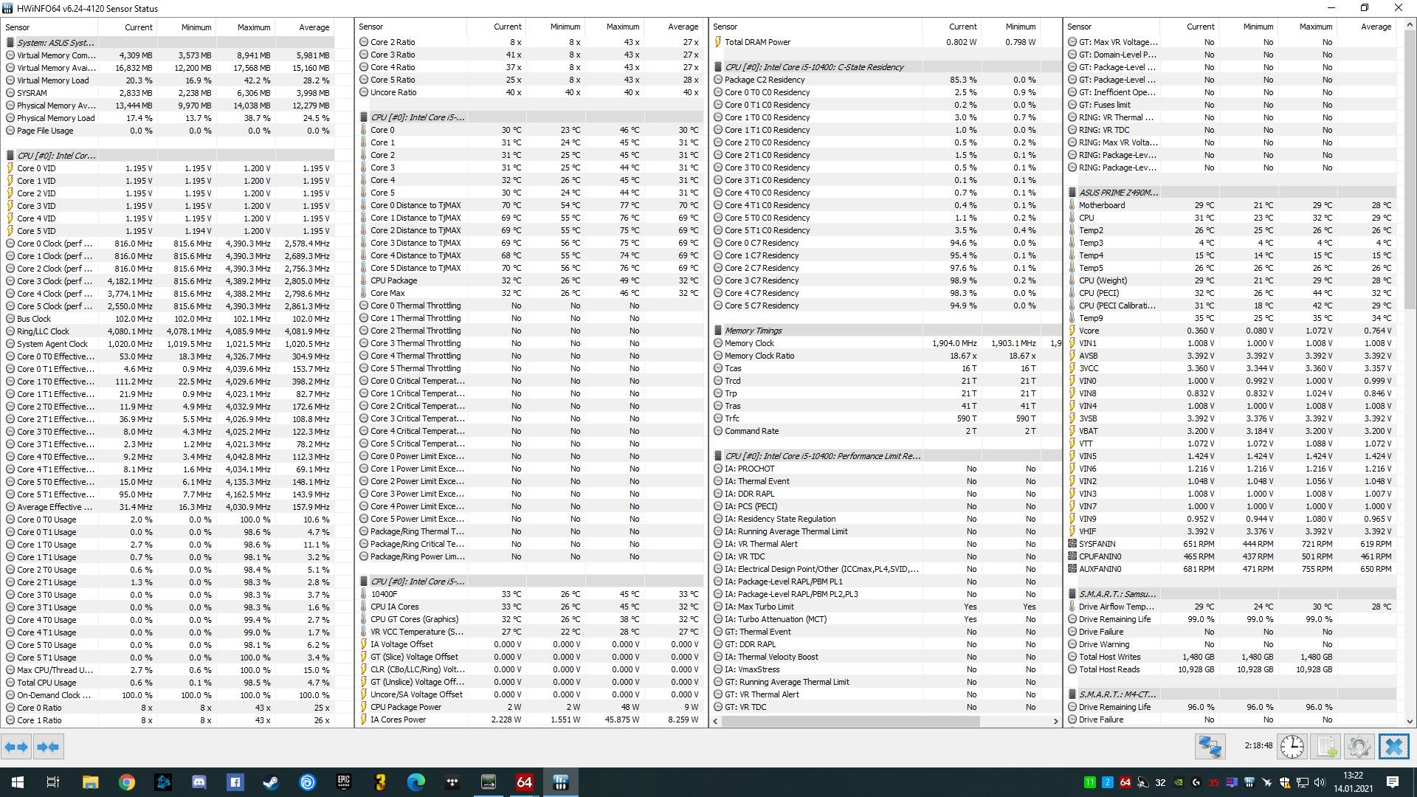This screenshot has height=797, width=1417.
Task: Select the ASUS PRIME Z490M... section header
Action: coord(1230,193)
